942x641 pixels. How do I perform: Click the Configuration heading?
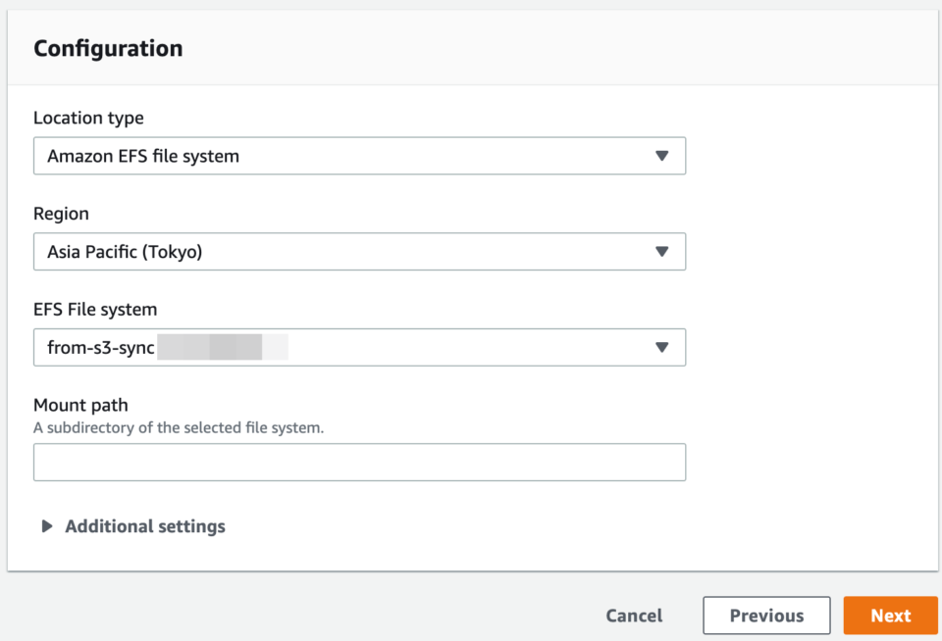[x=108, y=48]
